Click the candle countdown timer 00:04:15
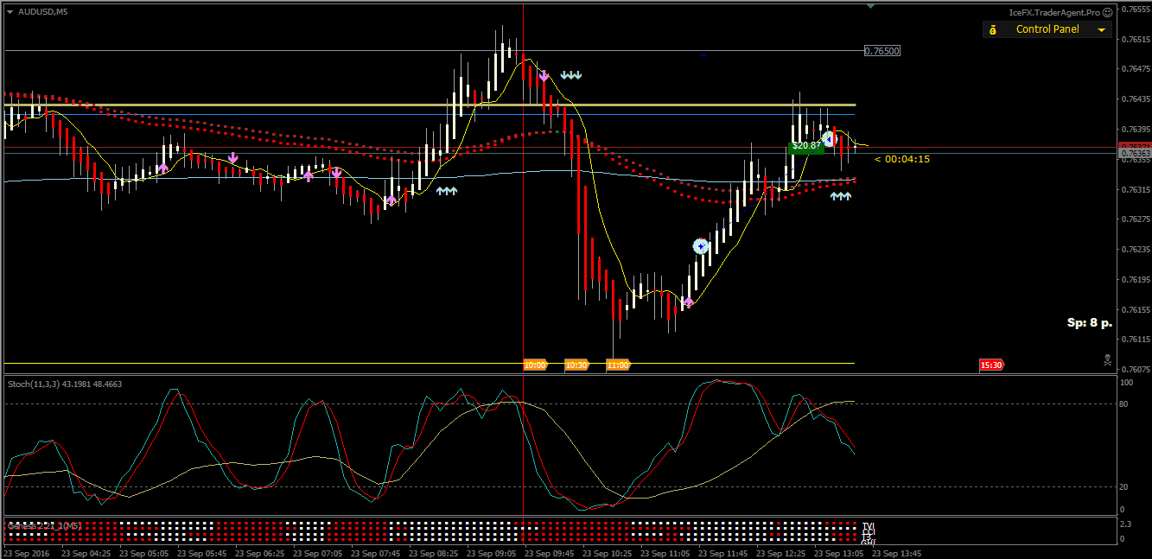 902,159
